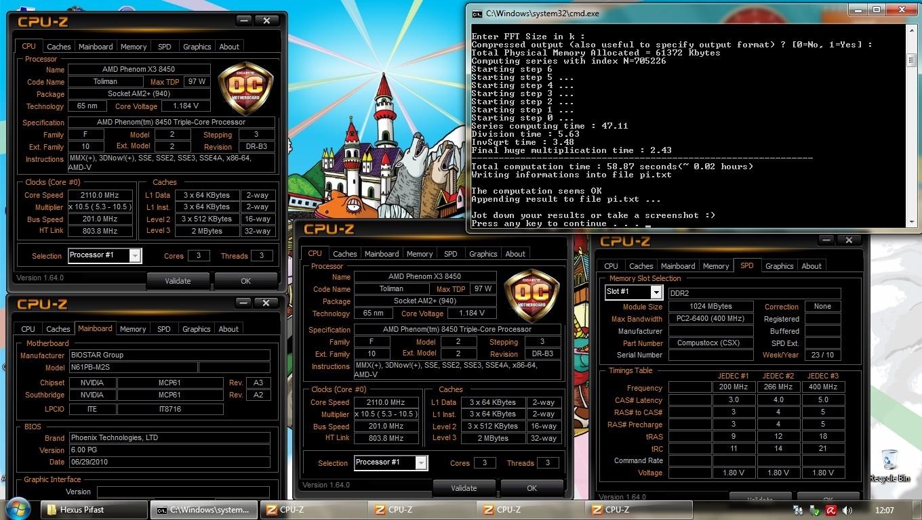The image size is (922, 520).
Task: Go to CPU tab in bottom-left CPU-Z
Action: tap(28, 329)
